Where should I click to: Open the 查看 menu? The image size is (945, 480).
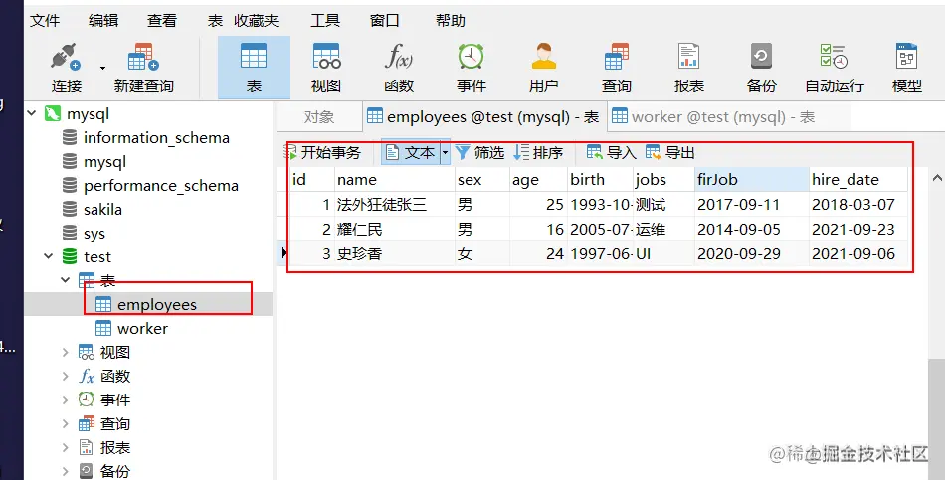click(161, 21)
